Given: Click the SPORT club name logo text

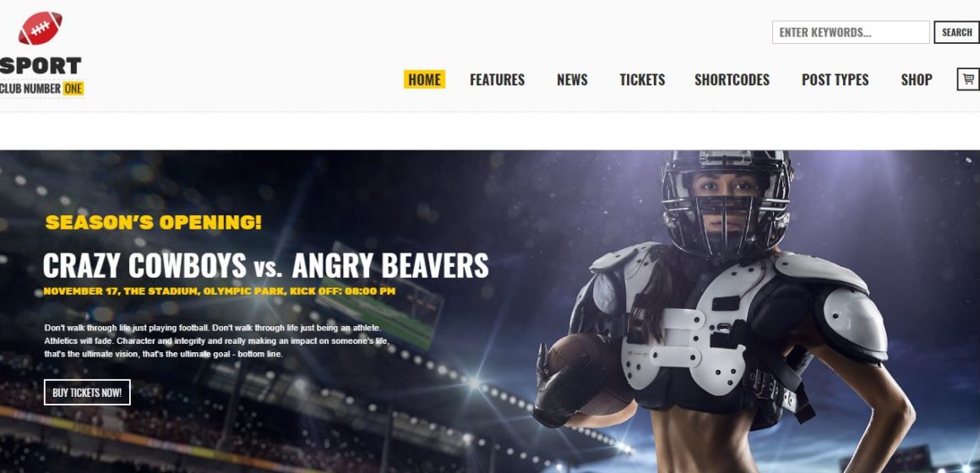Looking at the screenshot, I should [x=41, y=66].
